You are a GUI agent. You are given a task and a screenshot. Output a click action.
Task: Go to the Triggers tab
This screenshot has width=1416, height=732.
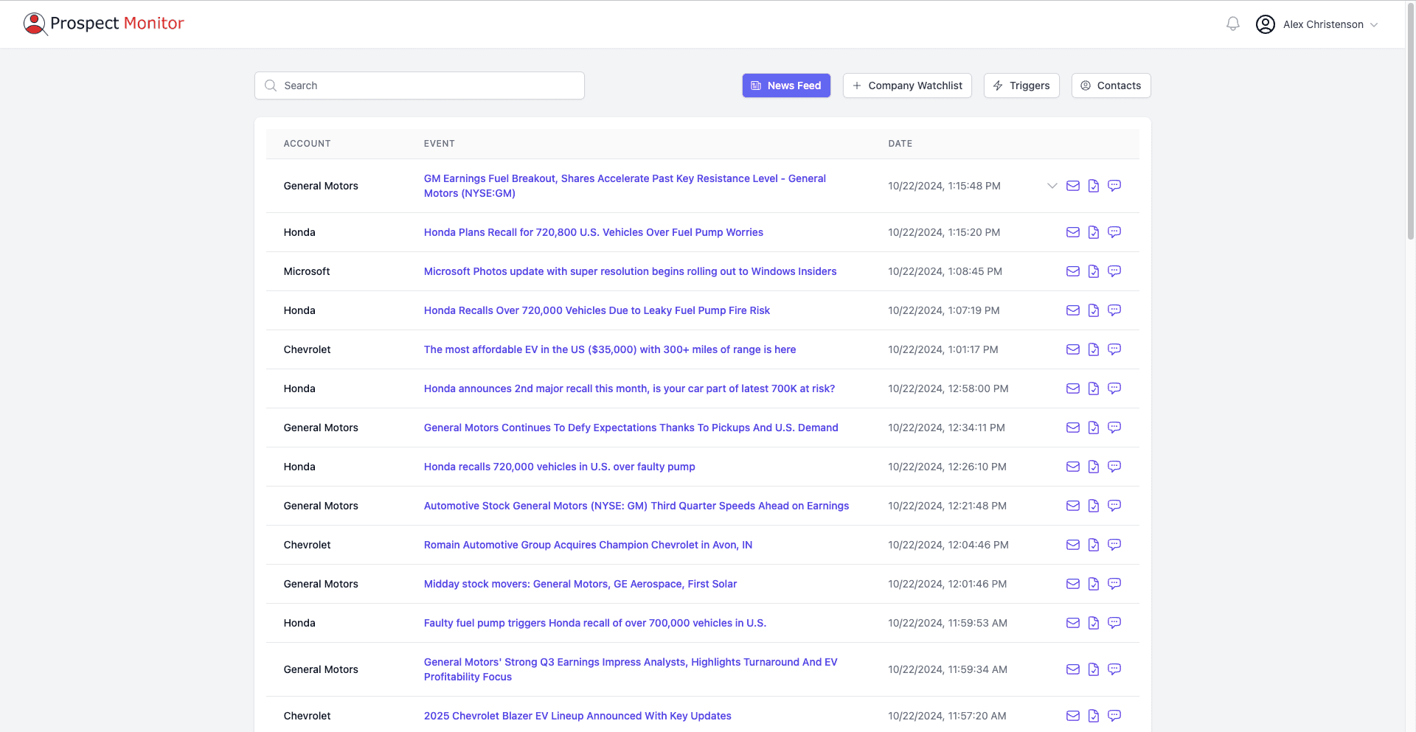pos(1021,86)
